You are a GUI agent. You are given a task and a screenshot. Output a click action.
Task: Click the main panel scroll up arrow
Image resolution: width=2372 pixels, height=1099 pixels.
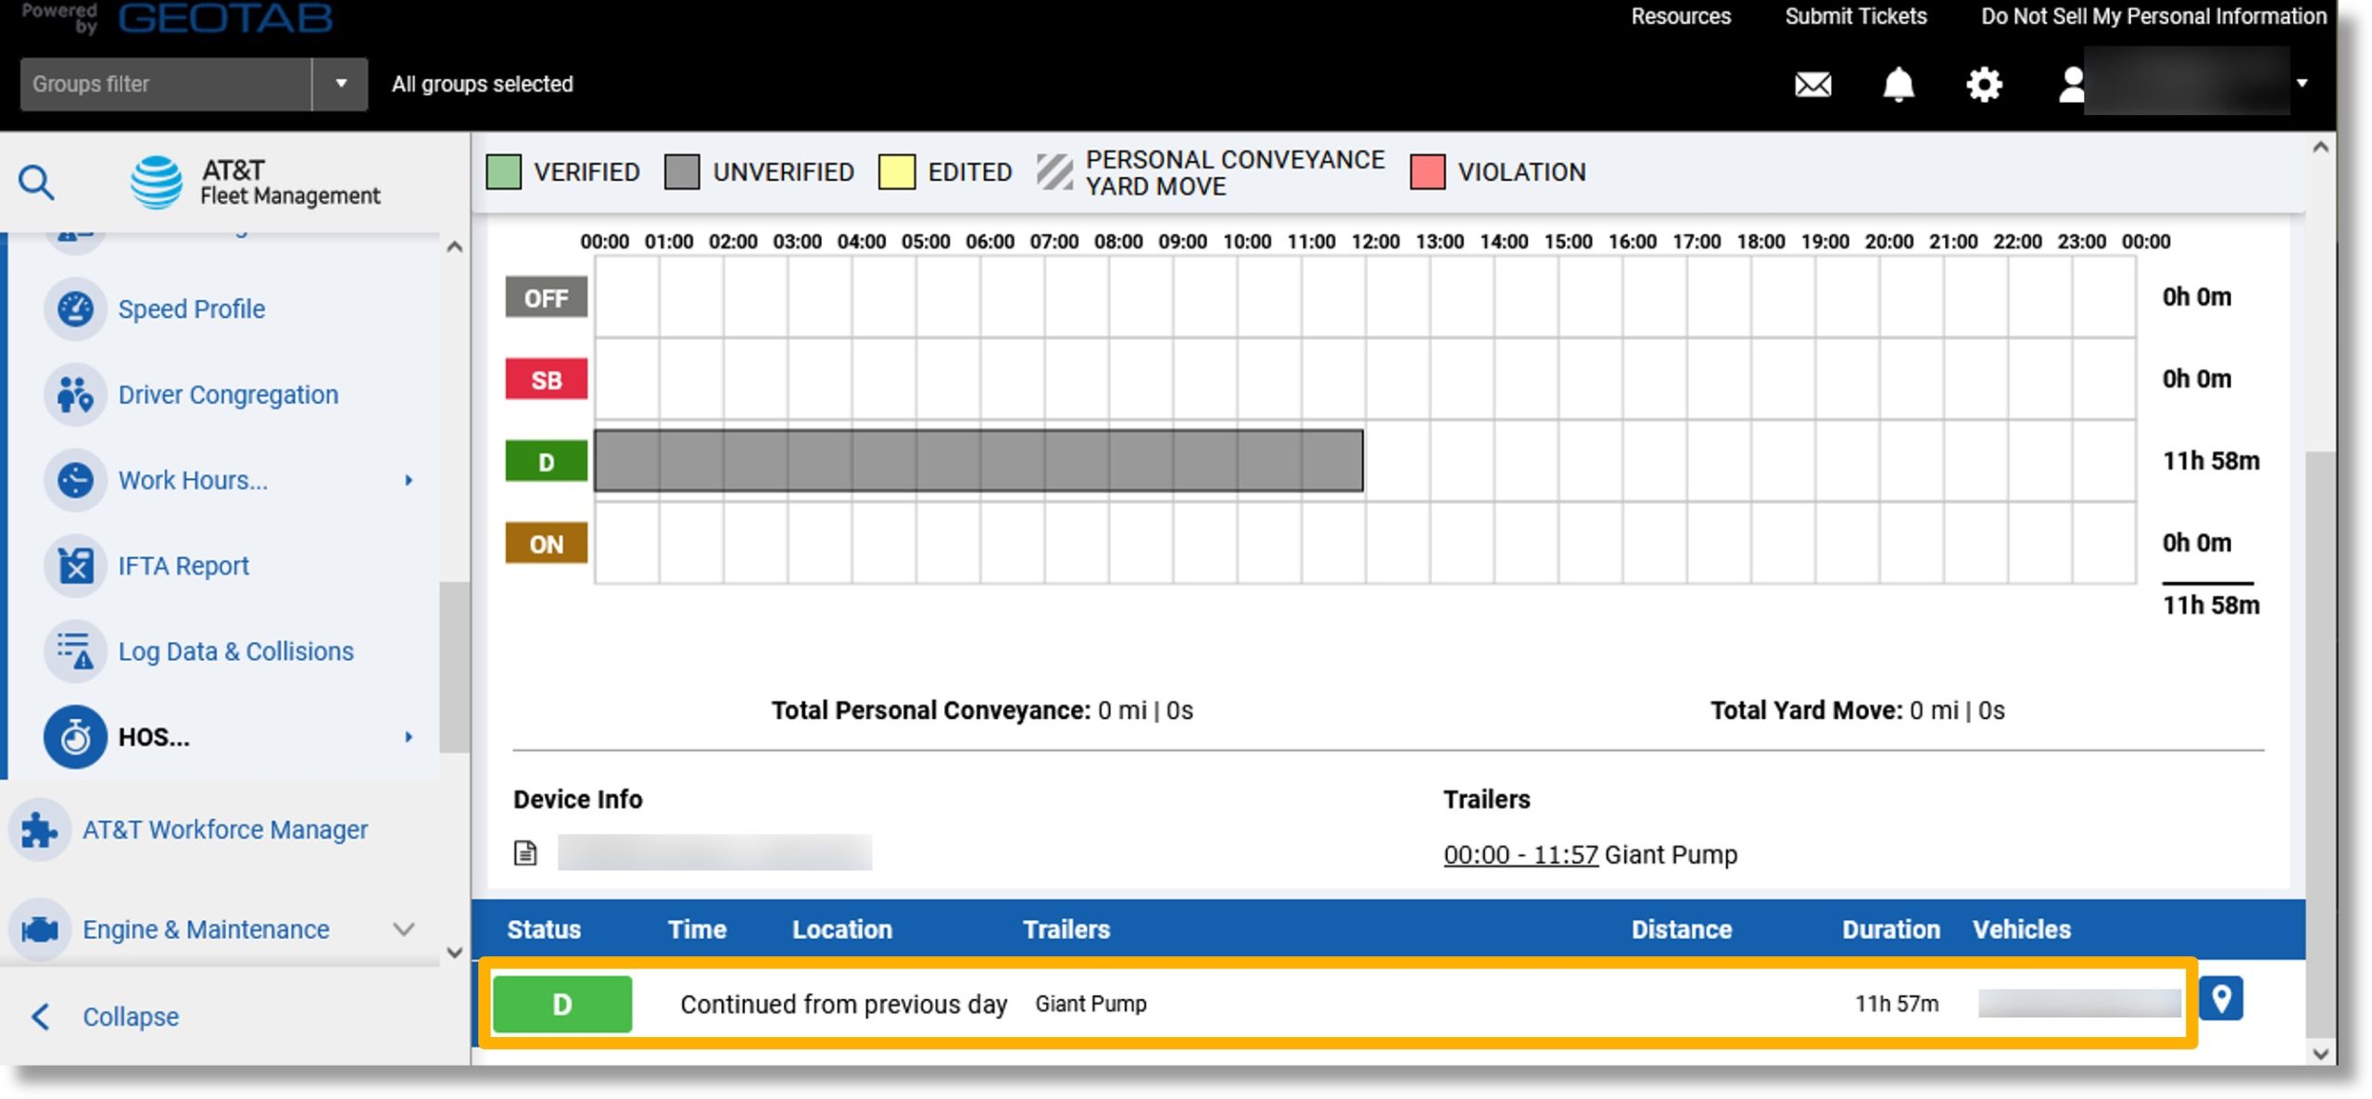tap(2320, 147)
